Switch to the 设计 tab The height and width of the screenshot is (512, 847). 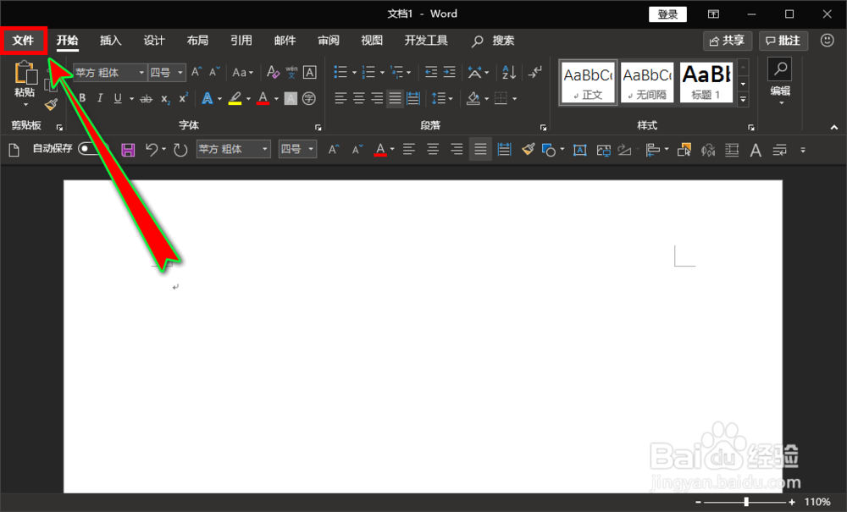[x=154, y=41]
